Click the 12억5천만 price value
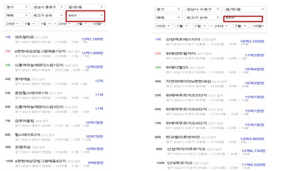Image resolution: width=304 pixels, height=171 pixels. [x=94, y=67]
